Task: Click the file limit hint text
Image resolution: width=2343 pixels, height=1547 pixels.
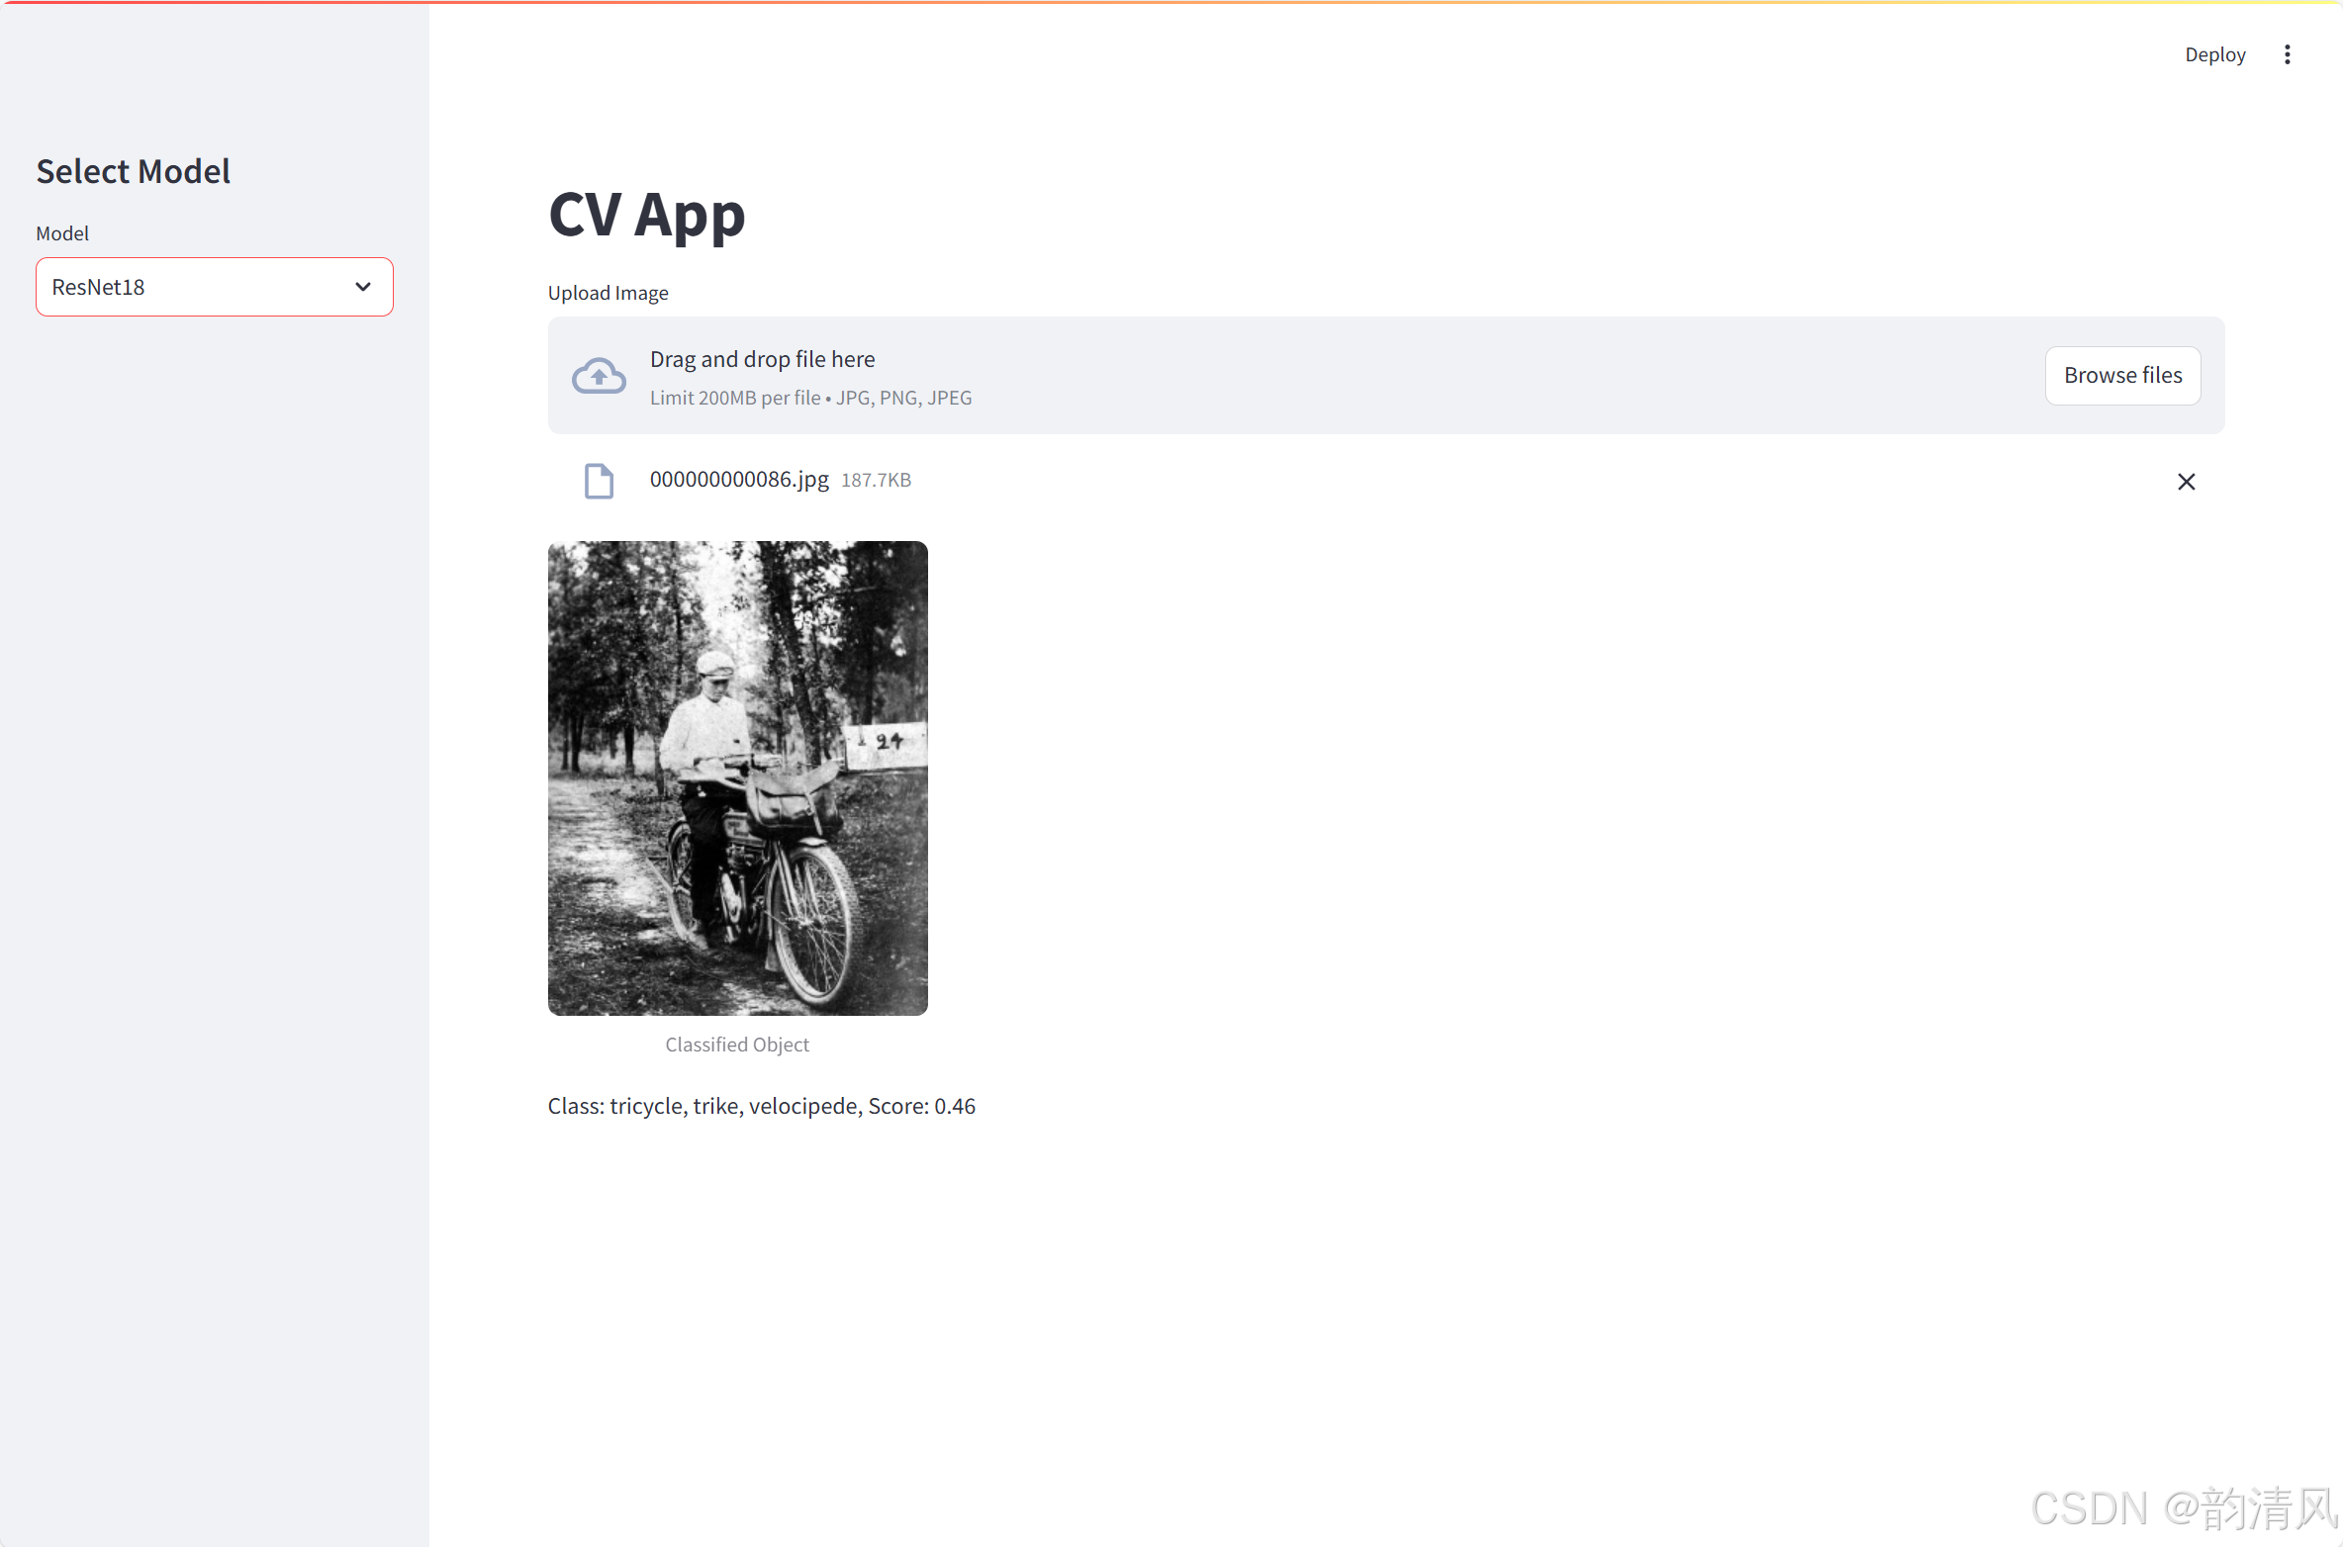Action: coord(810,398)
